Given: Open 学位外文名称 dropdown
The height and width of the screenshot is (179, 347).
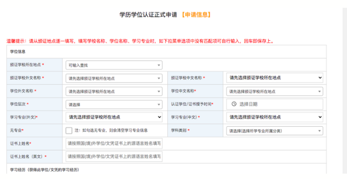Looking at the screenshot, I should point(114,91).
